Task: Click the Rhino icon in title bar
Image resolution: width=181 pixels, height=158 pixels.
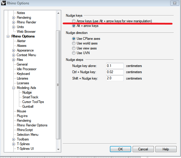Action: click(x=3, y=3)
